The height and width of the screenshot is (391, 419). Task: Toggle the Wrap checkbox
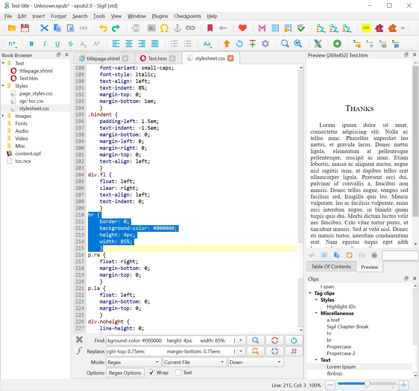pyautogui.click(x=151, y=373)
